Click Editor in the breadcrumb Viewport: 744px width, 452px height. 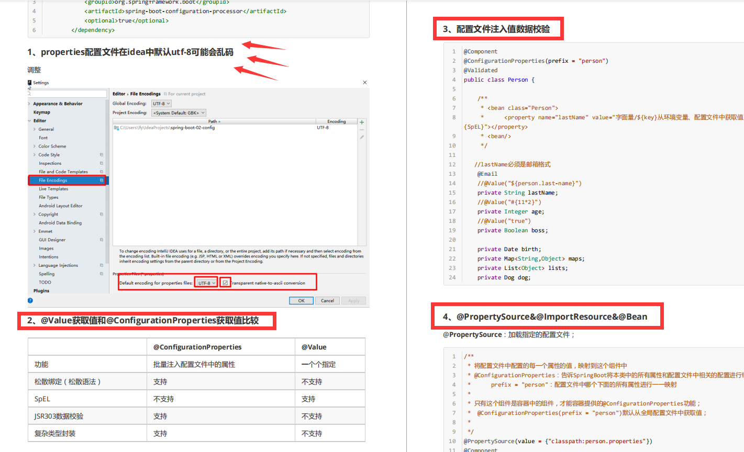pos(119,94)
